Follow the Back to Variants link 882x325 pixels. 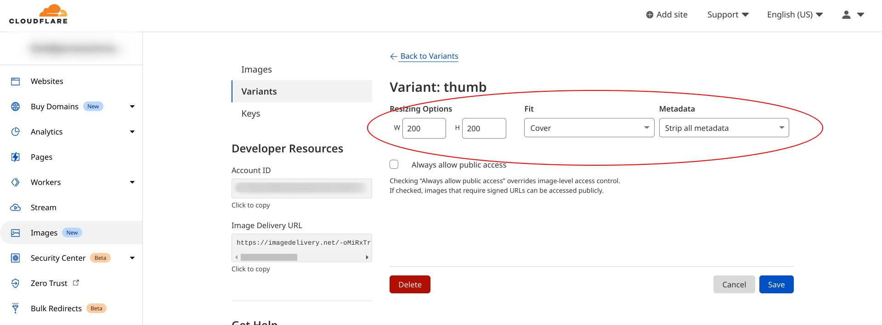[429, 56]
